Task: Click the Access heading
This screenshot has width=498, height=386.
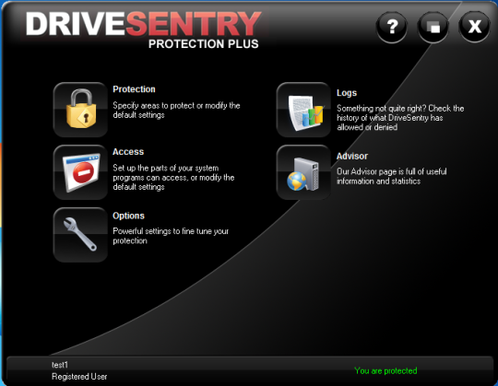Action: coord(128,152)
